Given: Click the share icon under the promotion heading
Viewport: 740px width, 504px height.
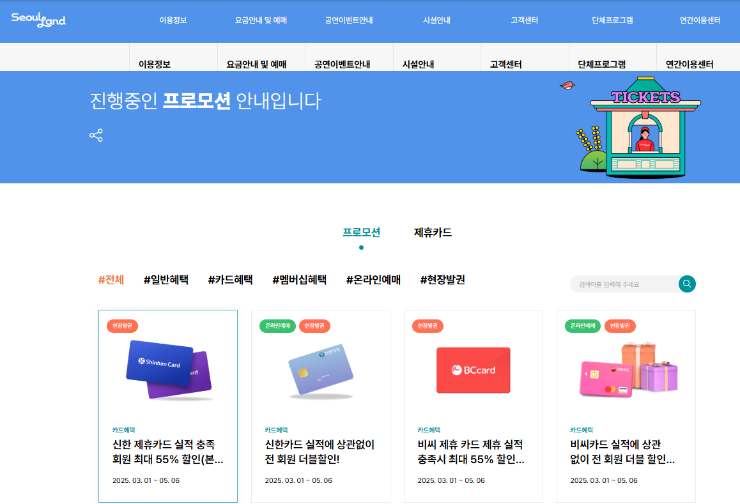Looking at the screenshot, I should [x=96, y=135].
